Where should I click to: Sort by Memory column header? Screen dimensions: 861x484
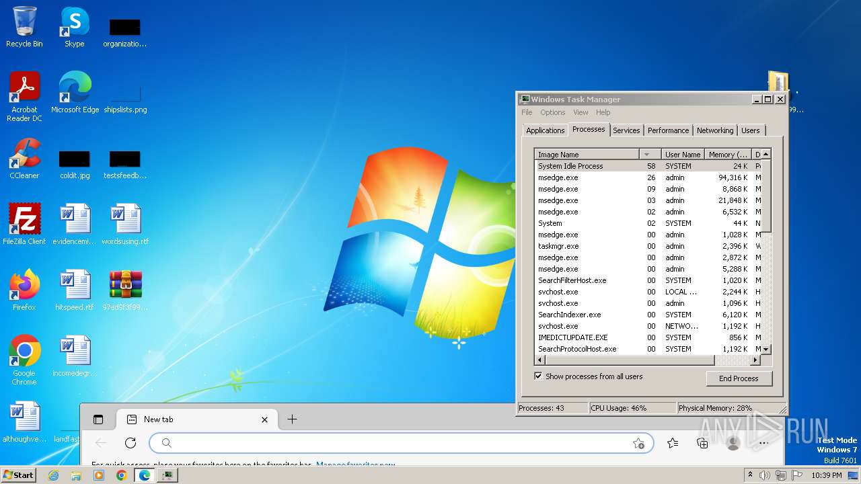(728, 155)
